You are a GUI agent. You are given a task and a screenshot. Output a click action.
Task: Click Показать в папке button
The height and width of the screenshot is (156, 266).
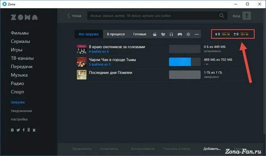(177, 149)
